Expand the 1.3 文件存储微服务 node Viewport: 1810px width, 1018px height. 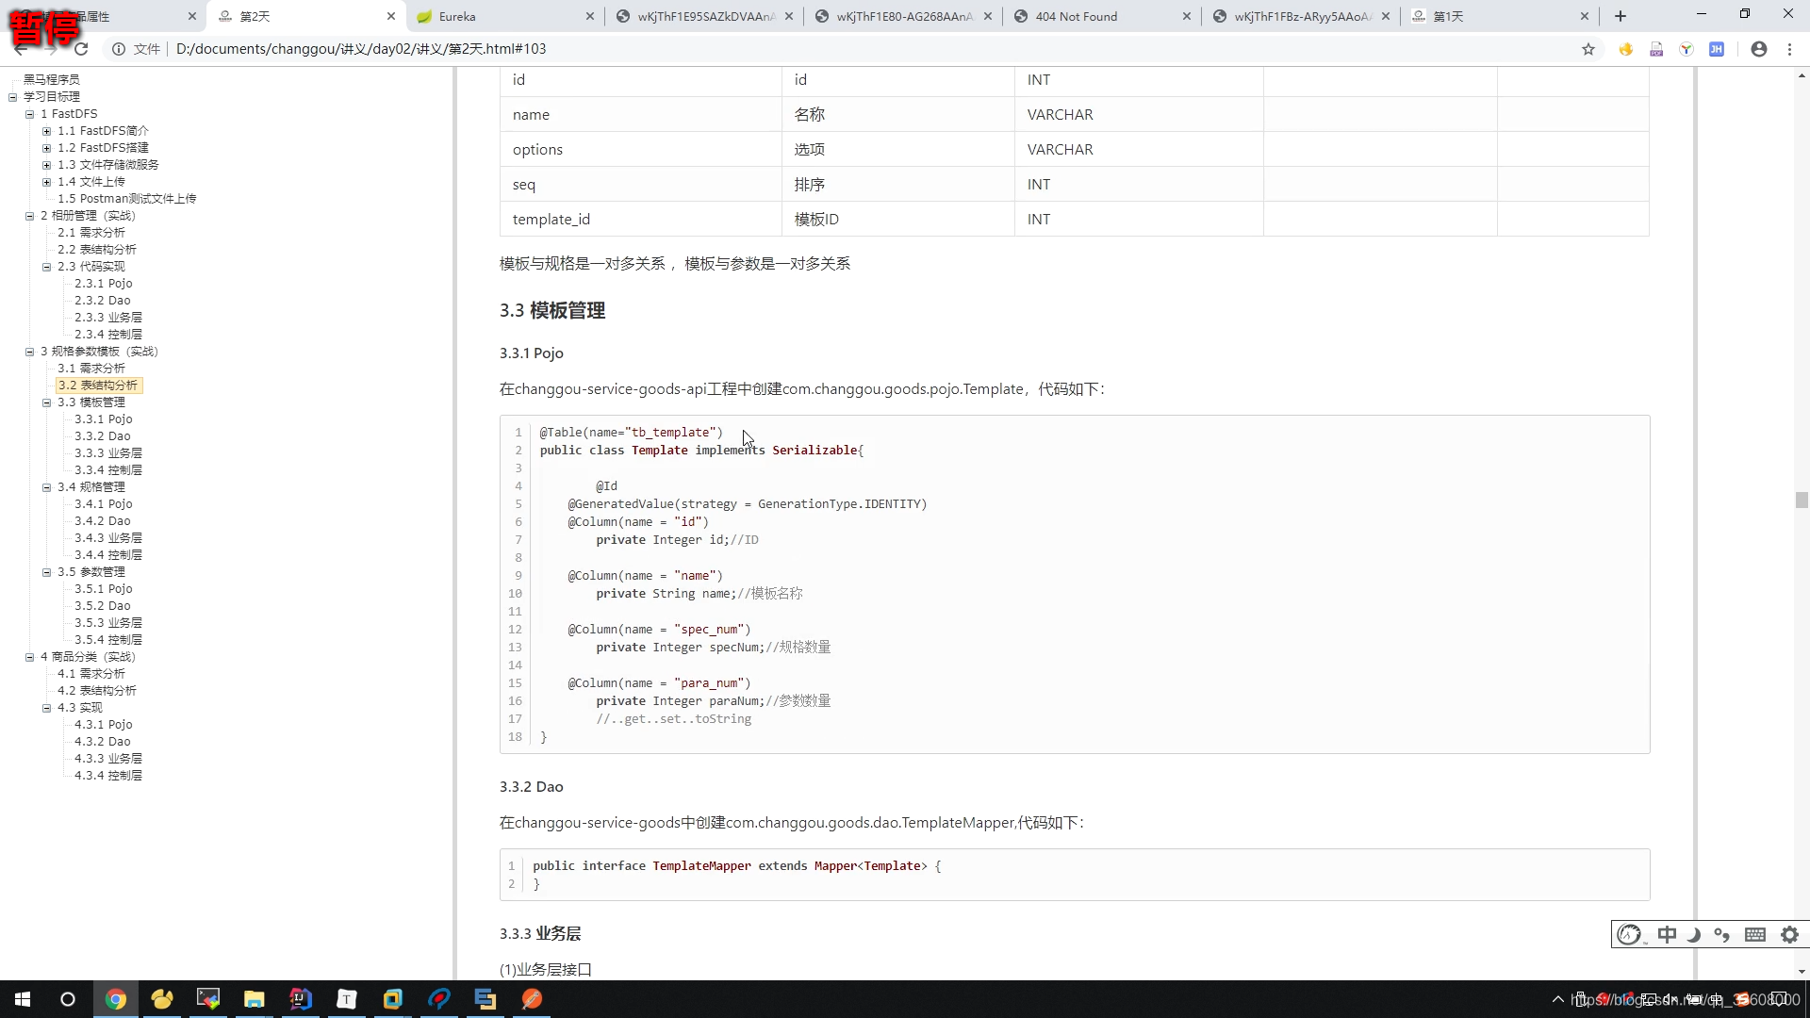pyautogui.click(x=46, y=165)
